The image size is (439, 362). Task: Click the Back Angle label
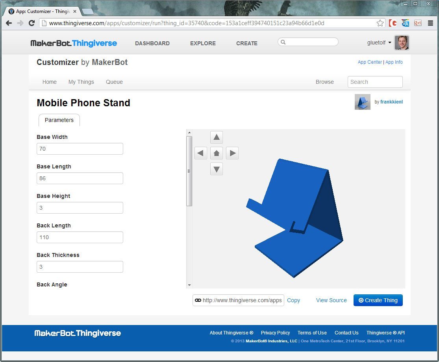click(x=52, y=284)
